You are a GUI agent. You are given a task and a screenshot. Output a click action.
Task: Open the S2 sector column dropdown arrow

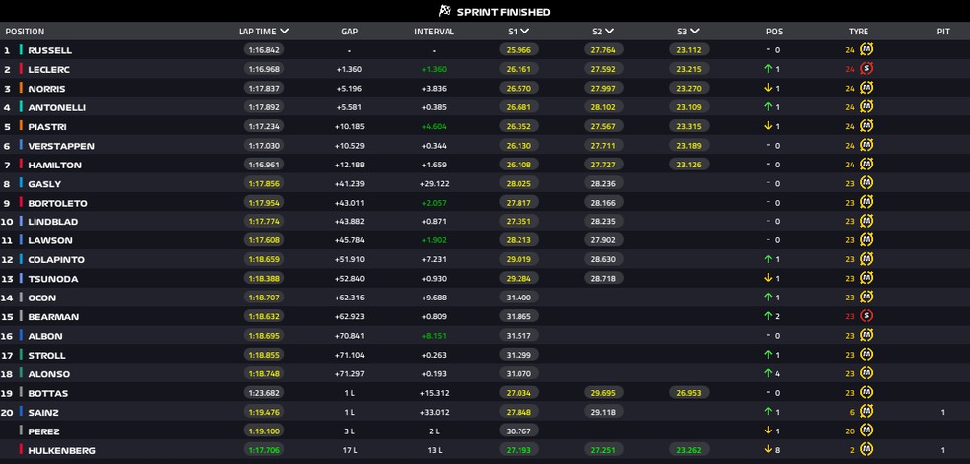(x=609, y=31)
